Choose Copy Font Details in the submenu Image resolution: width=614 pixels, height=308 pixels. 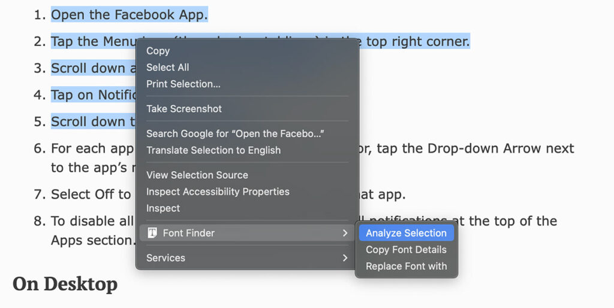pos(406,250)
